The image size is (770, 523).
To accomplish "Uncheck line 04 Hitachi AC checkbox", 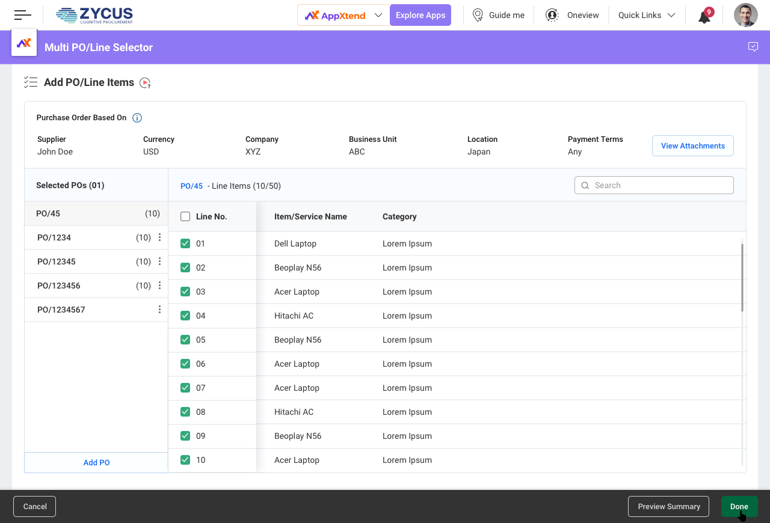I will click(x=185, y=316).
